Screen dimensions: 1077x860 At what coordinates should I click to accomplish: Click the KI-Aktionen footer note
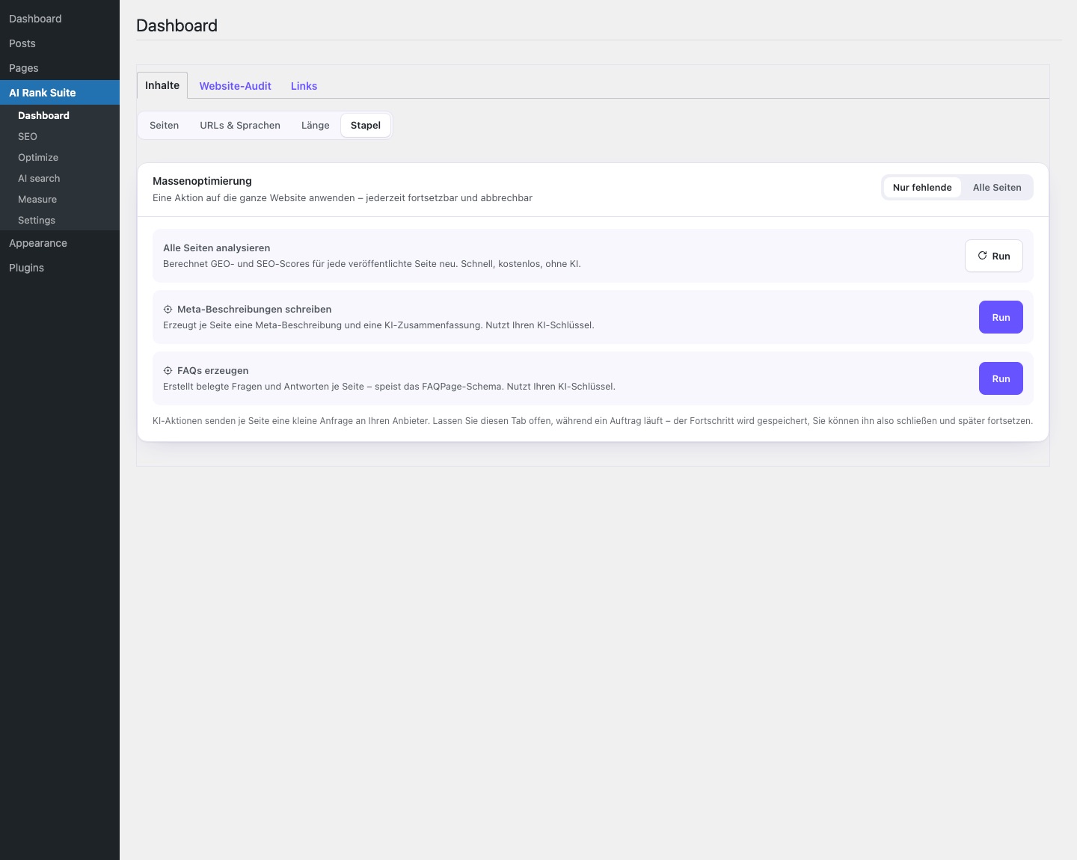tap(592, 421)
